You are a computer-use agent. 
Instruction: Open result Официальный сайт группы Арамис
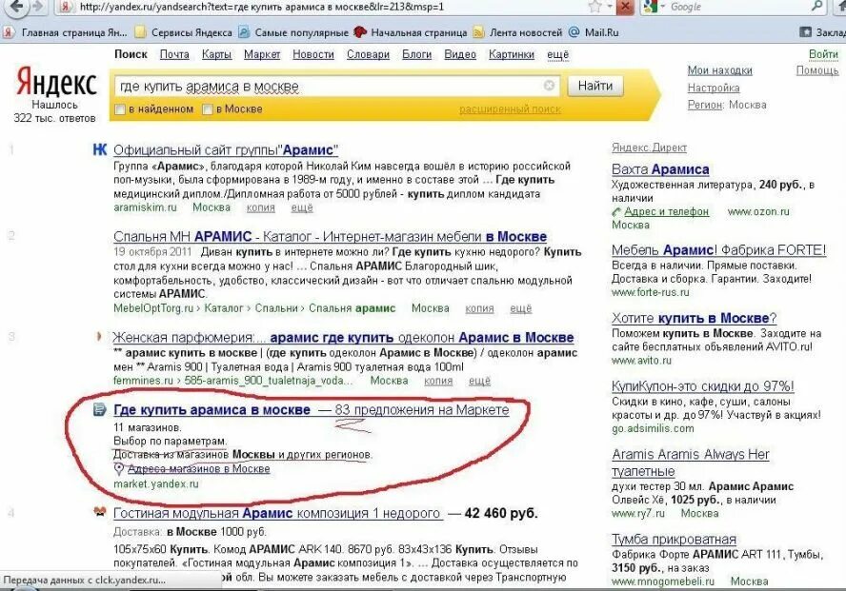pyautogui.click(x=226, y=149)
